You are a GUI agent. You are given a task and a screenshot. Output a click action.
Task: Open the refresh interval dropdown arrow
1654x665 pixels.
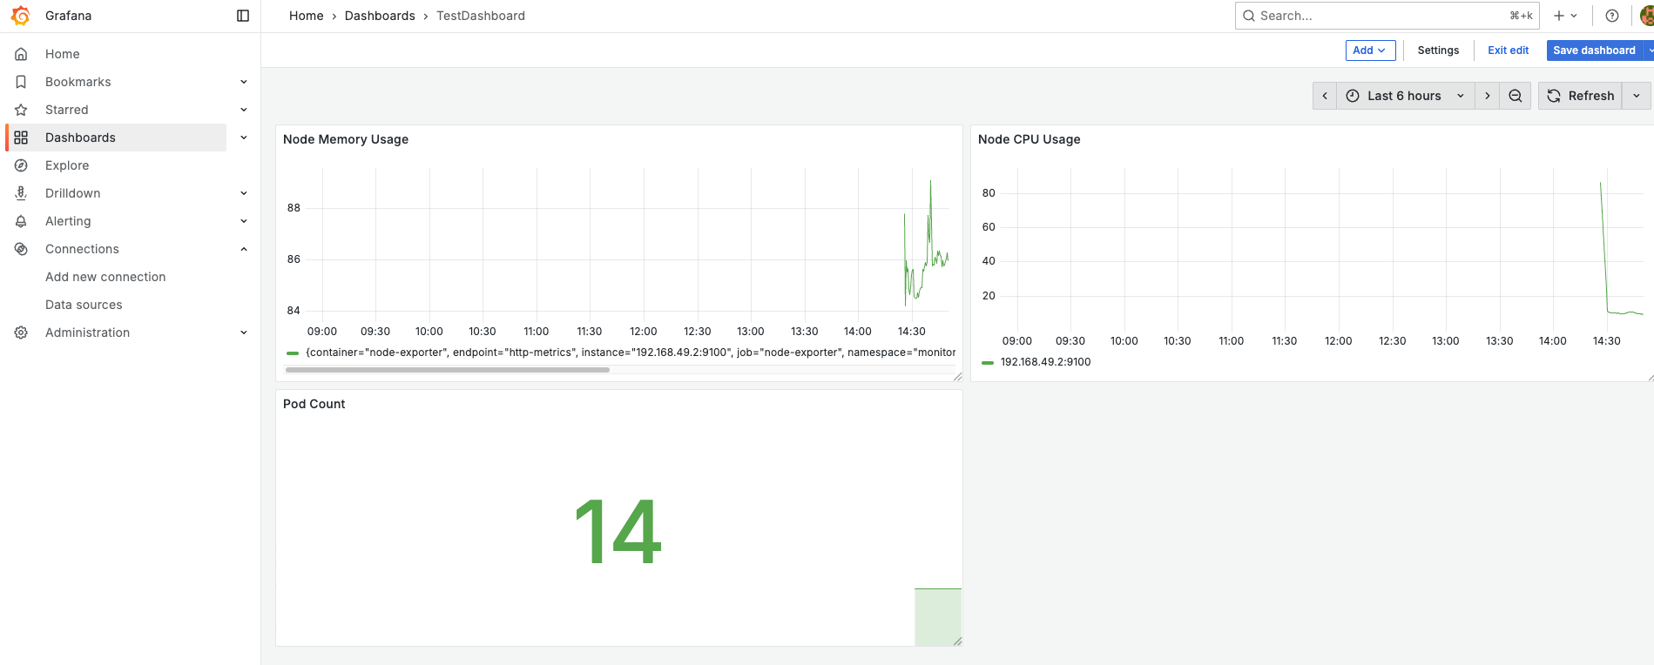(x=1637, y=96)
